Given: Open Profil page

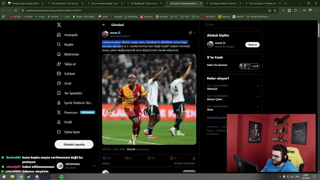Looking at the screenshot, I should [x=64, y=122].
